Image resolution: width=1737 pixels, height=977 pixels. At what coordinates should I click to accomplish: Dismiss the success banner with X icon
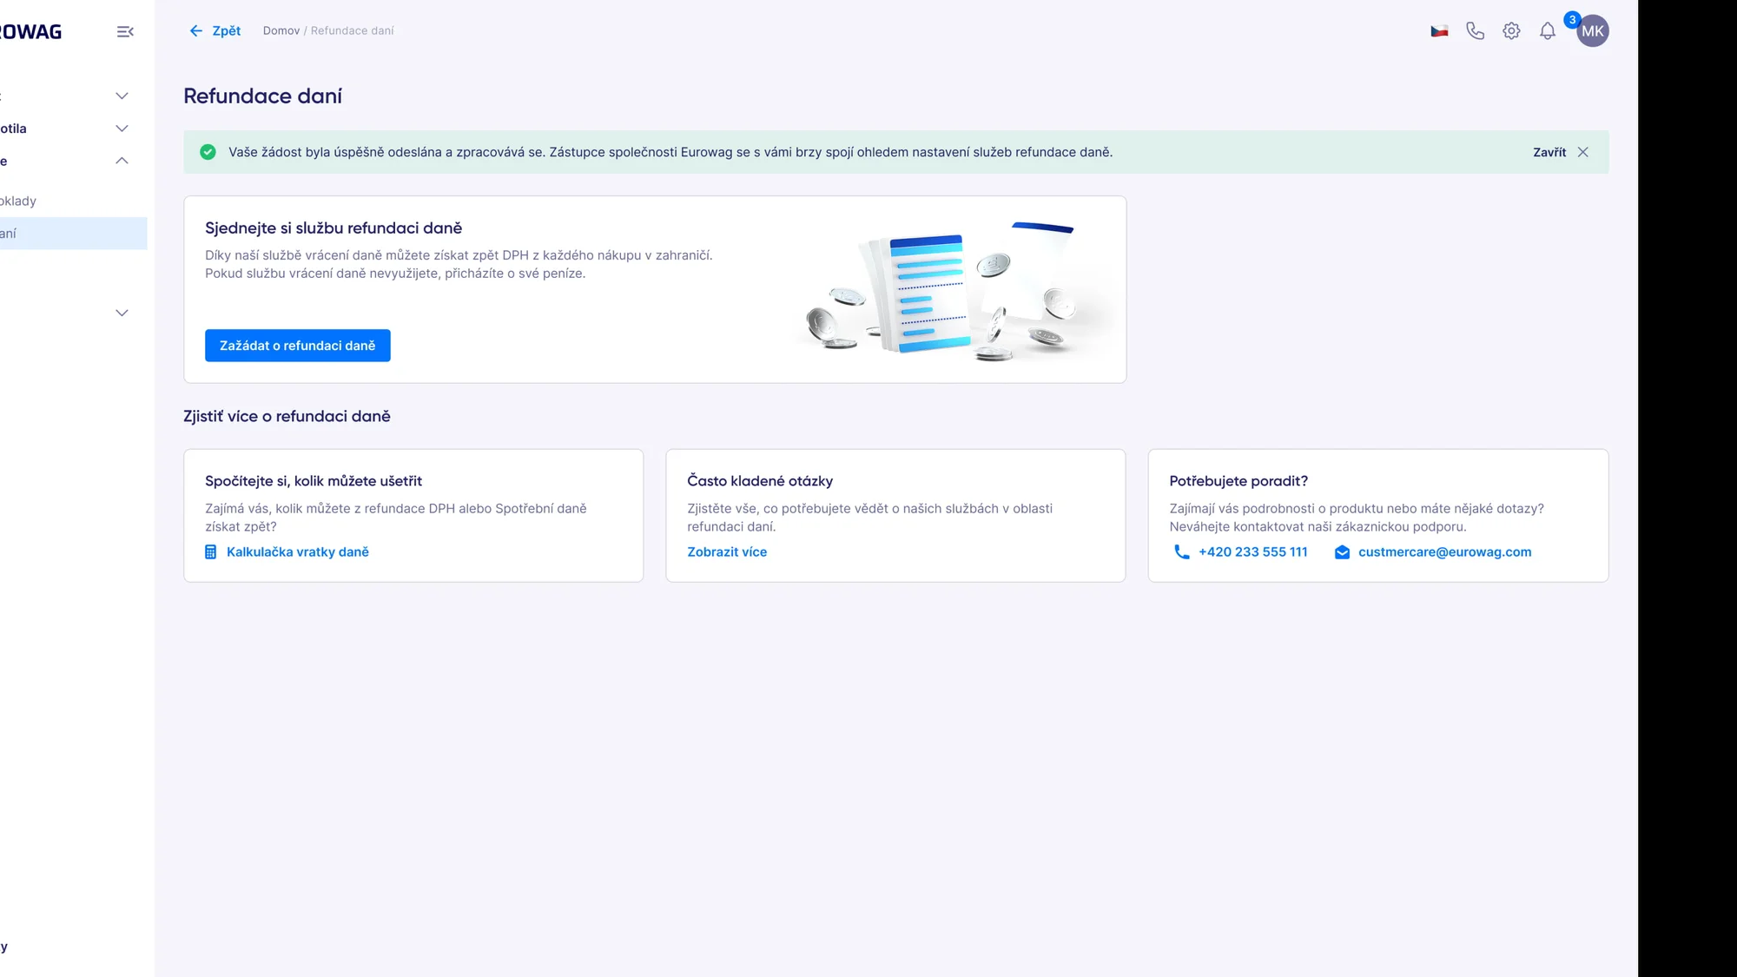(1582, 152)
